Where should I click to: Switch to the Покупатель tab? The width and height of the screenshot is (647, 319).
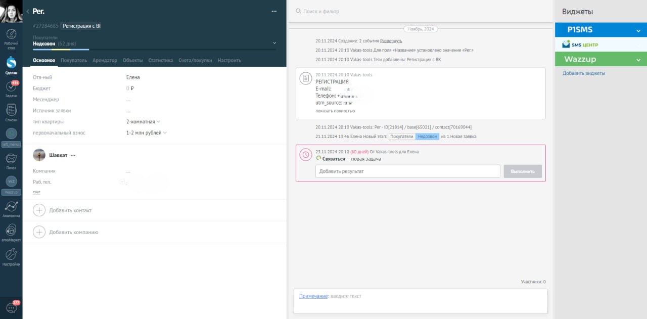tap(74, 61)
